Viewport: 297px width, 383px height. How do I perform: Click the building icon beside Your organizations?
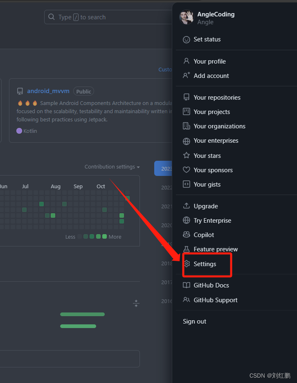187,126
